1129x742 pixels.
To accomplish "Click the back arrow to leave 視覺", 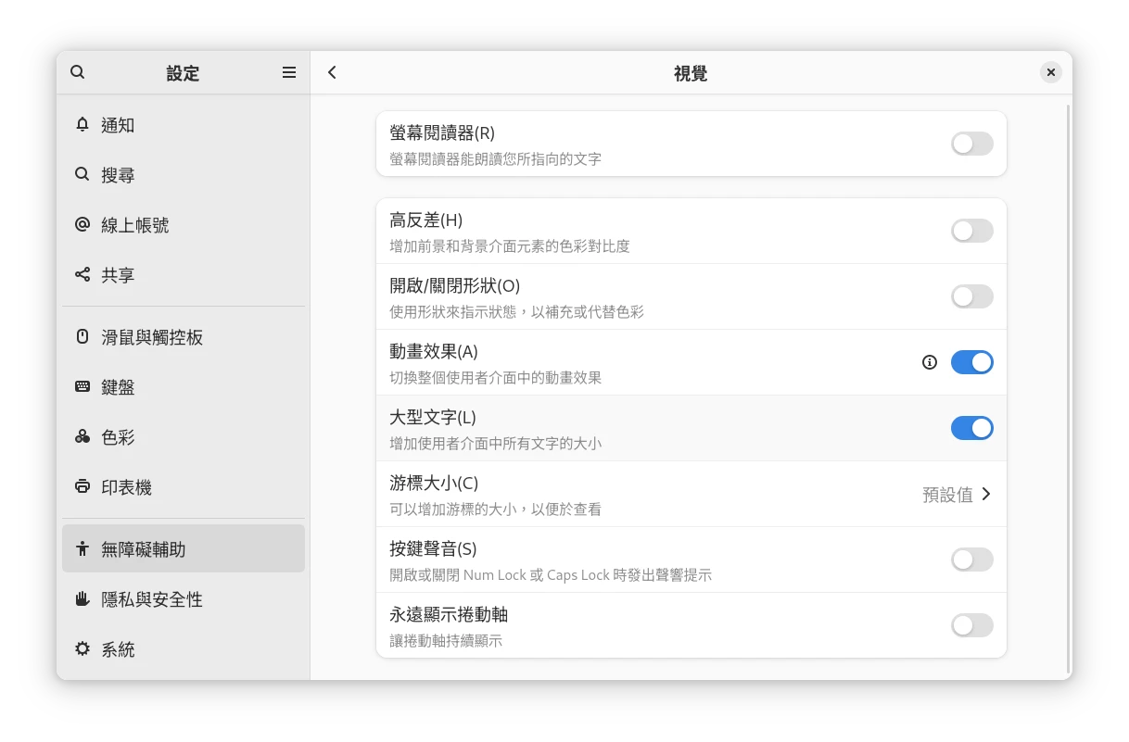I will pos(332,71).
